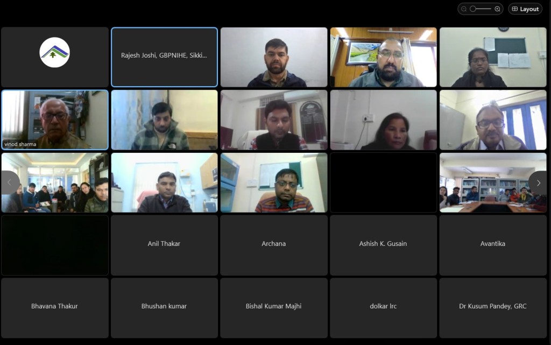551x345 pixels.
Task: Click the zoom in magnifier icon
Action: coord(497,9)
